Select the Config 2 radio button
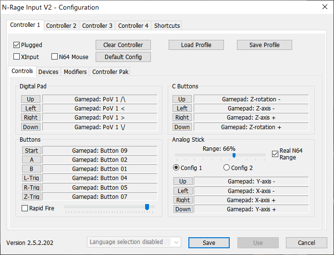334x255 pixels. pyautogui.click(x=227, y=168)
